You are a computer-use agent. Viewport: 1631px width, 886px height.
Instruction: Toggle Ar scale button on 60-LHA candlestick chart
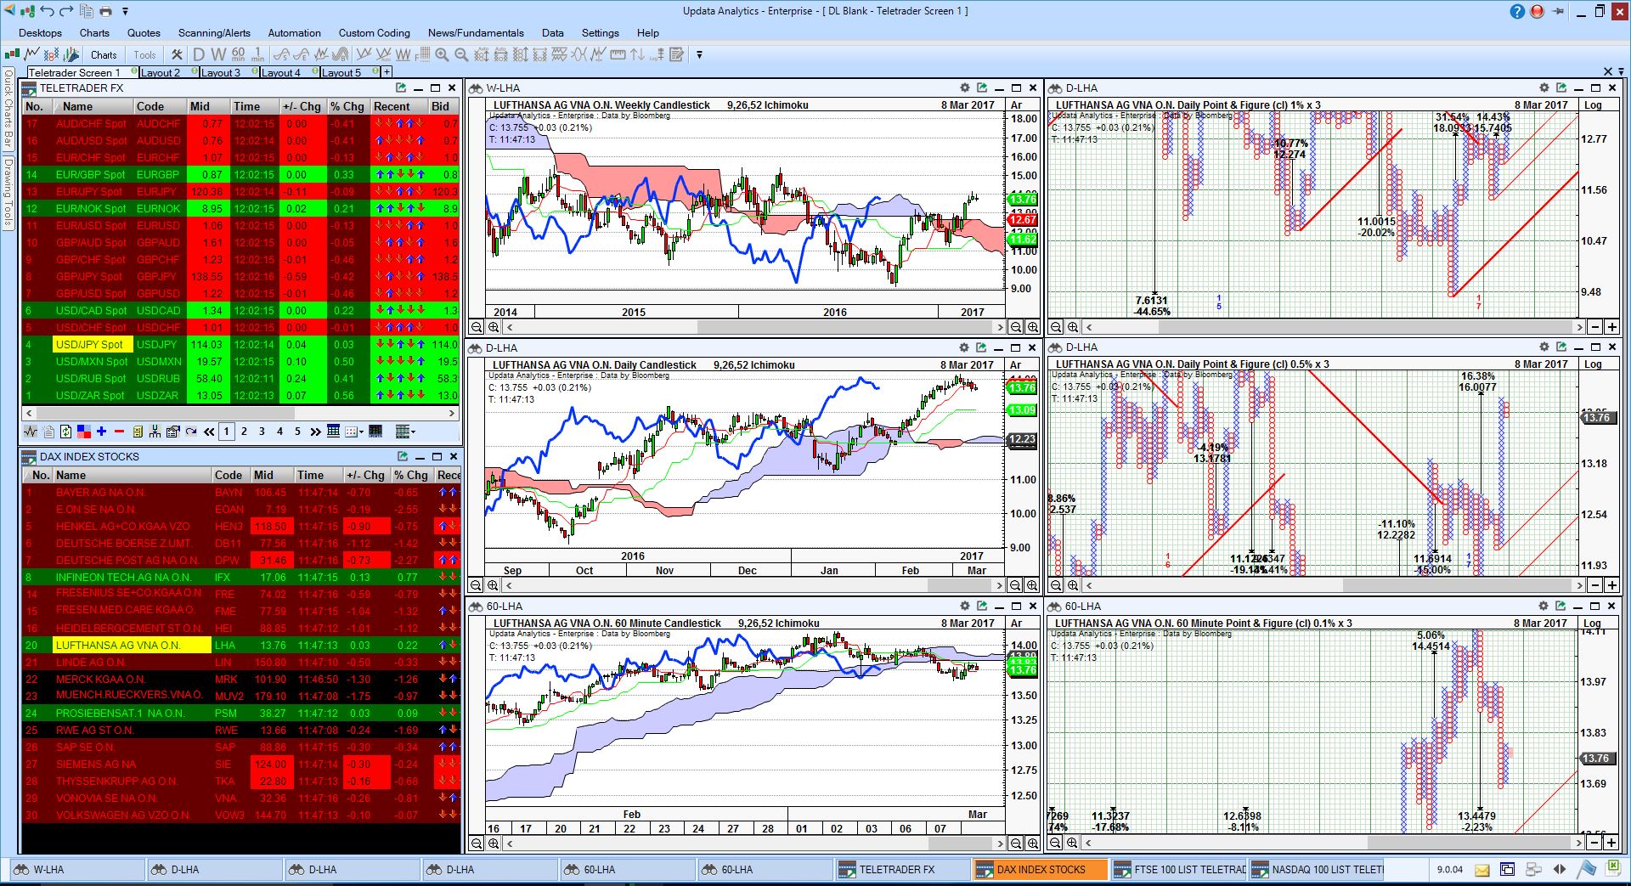point(1016,624)
